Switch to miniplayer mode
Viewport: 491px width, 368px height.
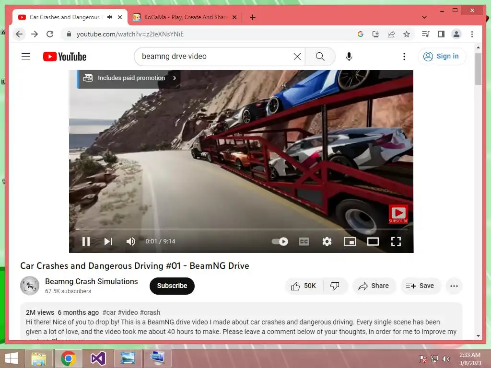tap(350, 241)
